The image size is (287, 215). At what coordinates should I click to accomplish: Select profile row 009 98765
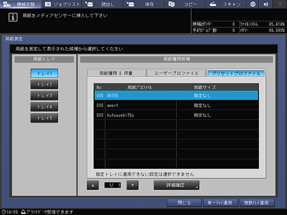(176, 95)
